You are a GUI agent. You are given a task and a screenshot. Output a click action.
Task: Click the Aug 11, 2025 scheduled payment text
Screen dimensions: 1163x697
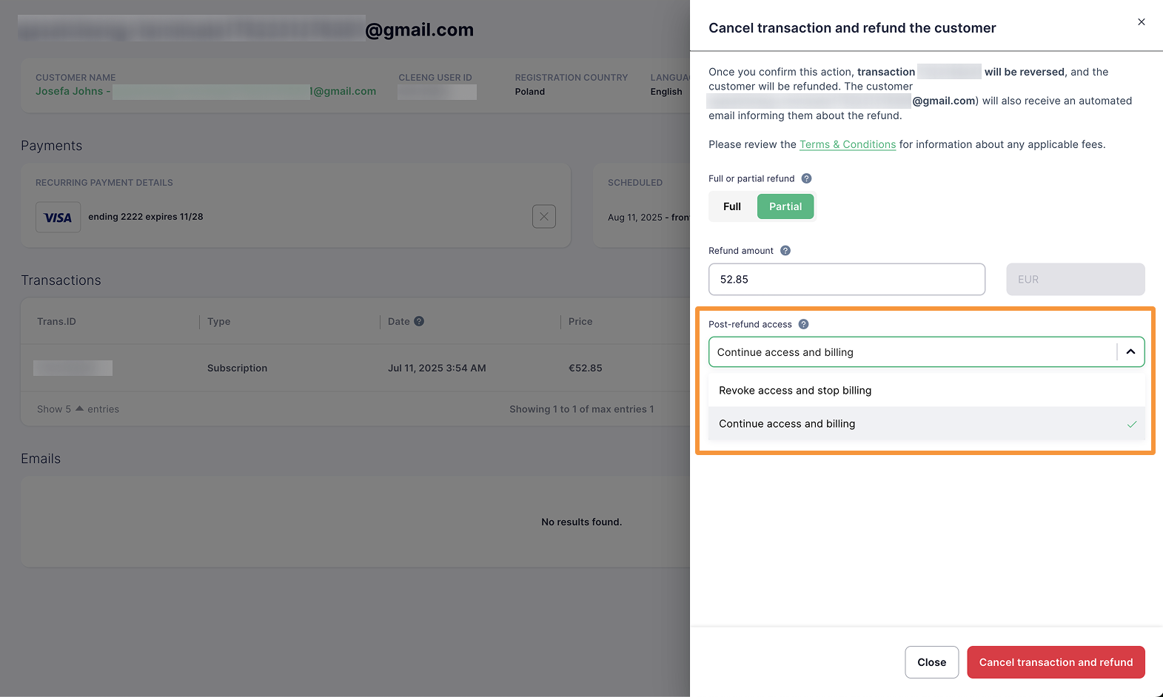click(648, 218)
